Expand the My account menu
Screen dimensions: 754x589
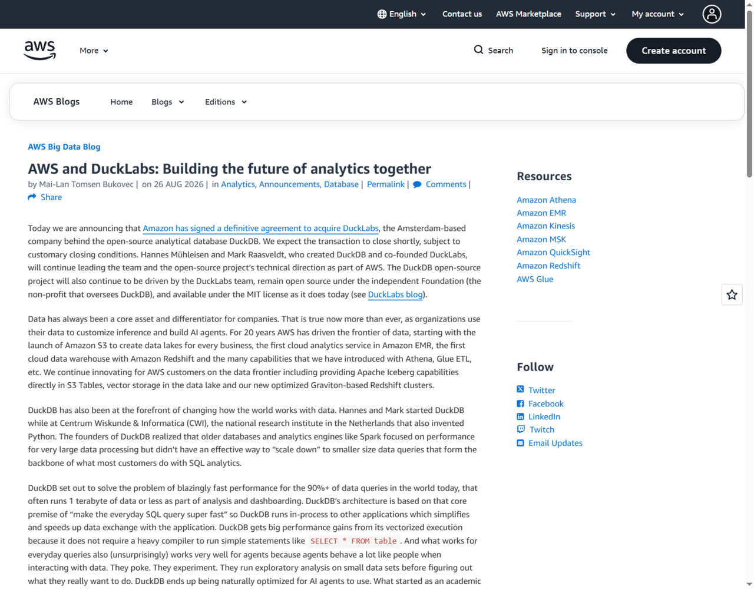click(x=658, y=14)
